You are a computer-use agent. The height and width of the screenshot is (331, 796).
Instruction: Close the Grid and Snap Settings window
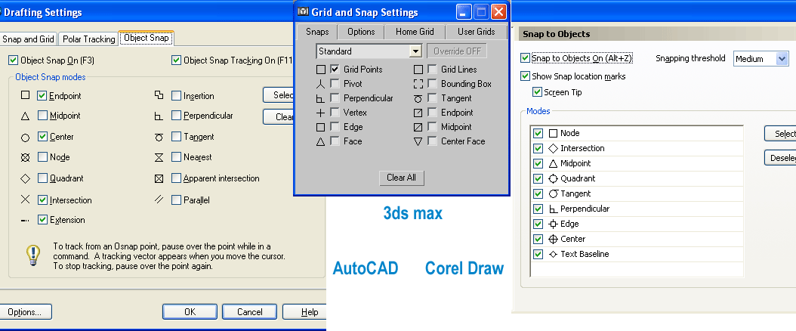tap(499, 11)
